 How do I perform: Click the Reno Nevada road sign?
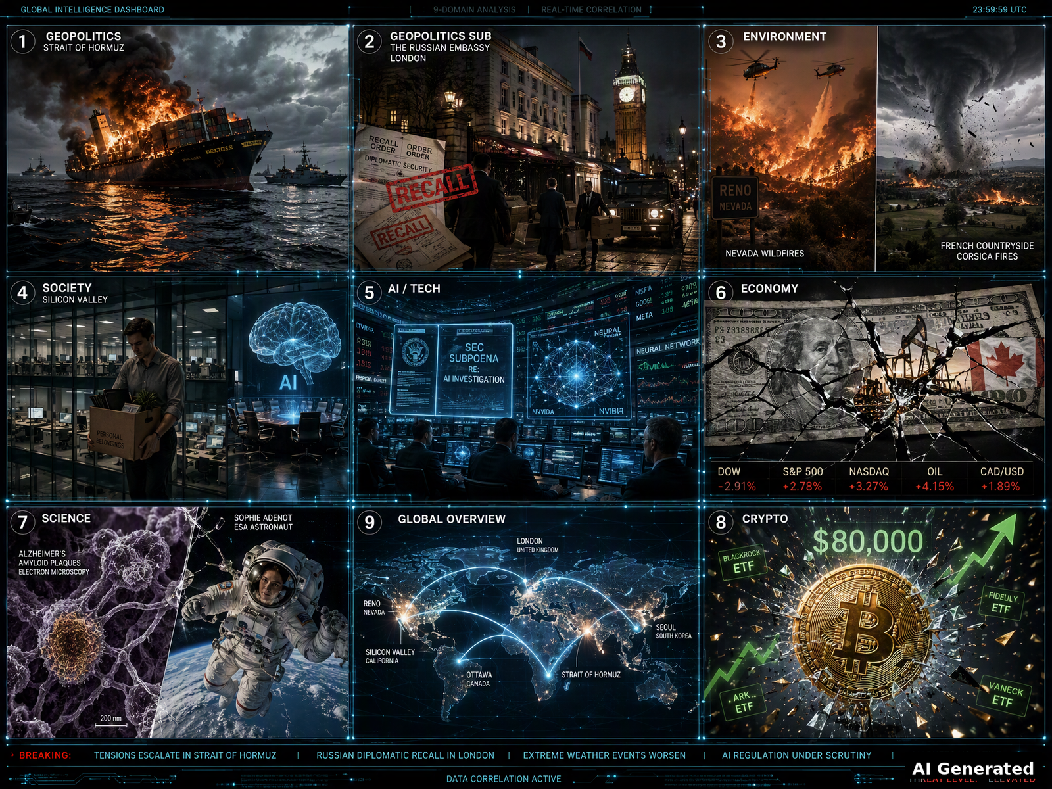pos(735,197)
